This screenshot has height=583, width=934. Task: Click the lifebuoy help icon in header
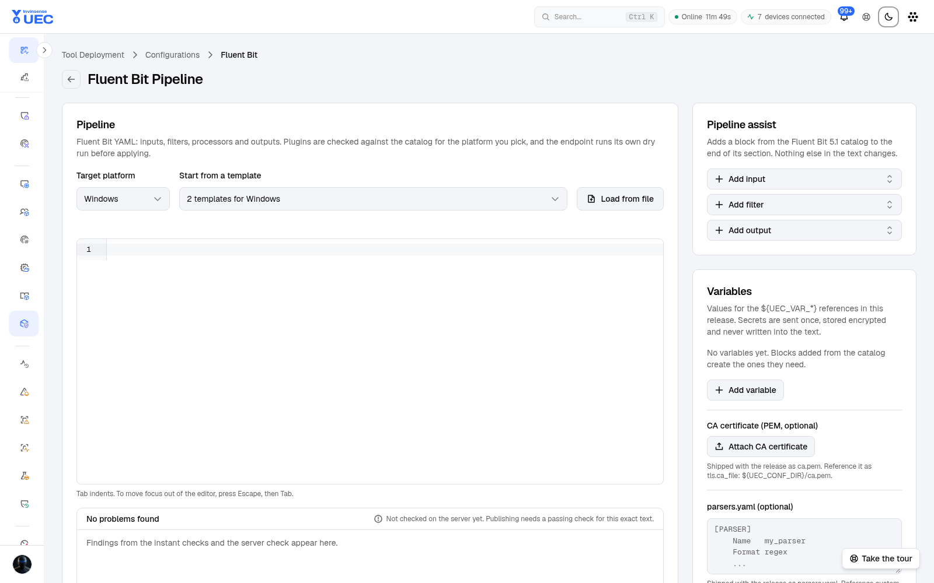point(866,17)
